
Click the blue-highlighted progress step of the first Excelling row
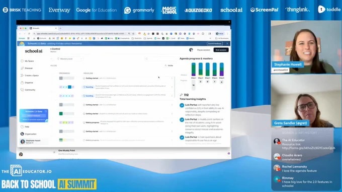pos(69,87)
